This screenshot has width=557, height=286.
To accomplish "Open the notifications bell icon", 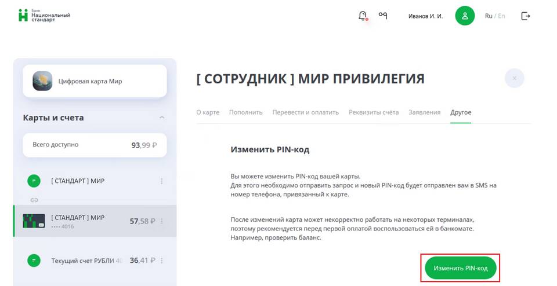I will point(362,16).
